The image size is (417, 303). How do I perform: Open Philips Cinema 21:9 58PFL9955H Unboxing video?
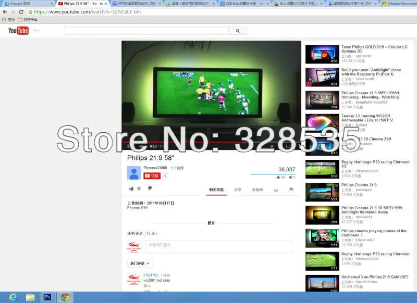[370, 95]
